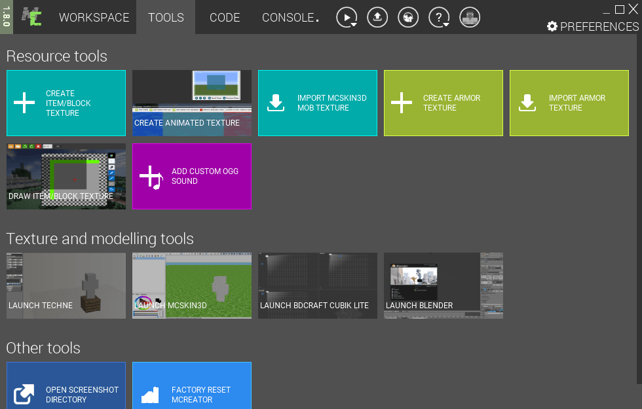Click Import MCSkin3D Mob Texture

pyautogui.click(x=317, y=103)
